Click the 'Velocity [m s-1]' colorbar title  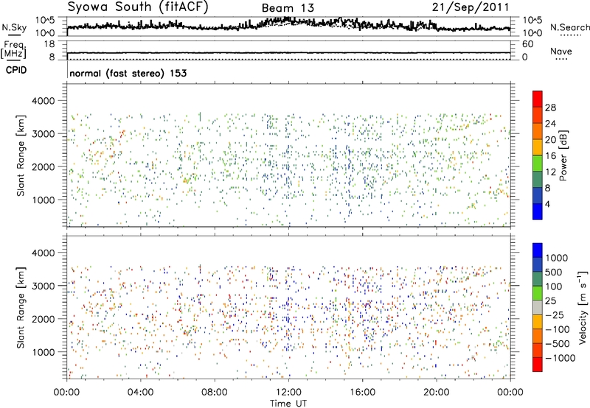tap(583, 307)
